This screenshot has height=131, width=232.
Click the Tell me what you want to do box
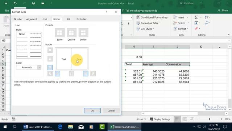(x=140, y=11)
